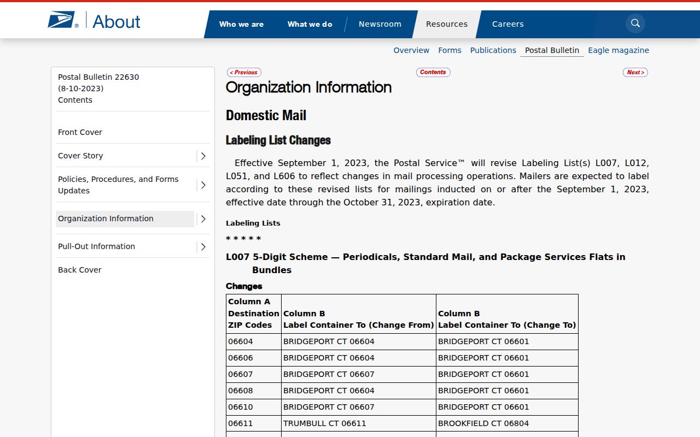Viewport: 700px width, 437px height.
Task: Click the About site title
Action: pyautogui.click(x=116, y=21)
